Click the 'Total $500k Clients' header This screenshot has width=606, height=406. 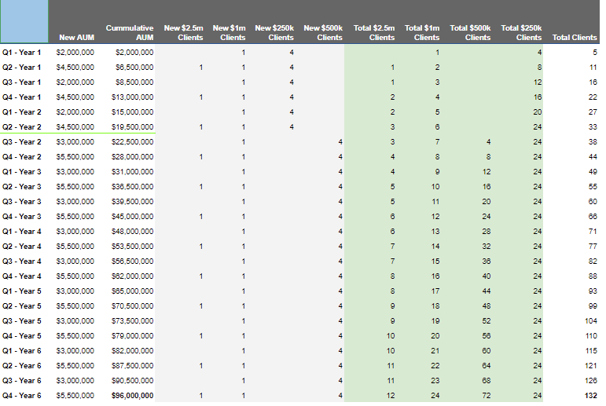click(x=470, y=33)
